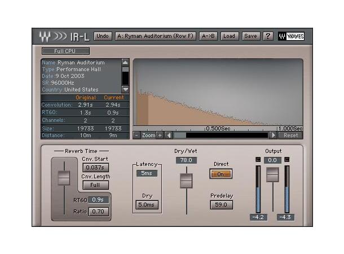
Task: Click the impulse response envelope graph
Action: (x=218, y=92)
